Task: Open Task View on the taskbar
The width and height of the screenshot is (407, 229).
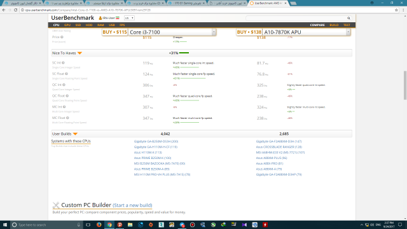Action: [x=88, y=225]
